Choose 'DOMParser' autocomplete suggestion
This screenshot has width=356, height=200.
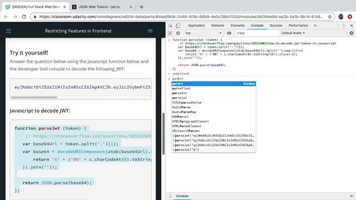214,117
